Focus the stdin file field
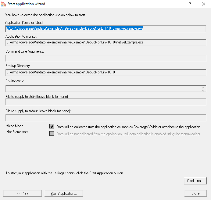This screenshot has width=211, height=200. (x=106, y=102)
